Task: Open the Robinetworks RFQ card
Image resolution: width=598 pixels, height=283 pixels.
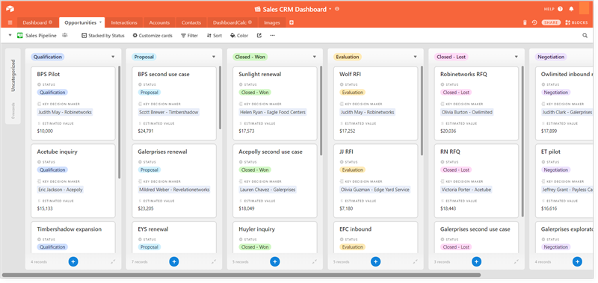Action: point(476,103)
